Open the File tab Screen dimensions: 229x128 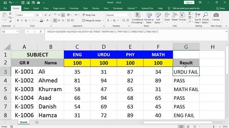coord(5,8)
